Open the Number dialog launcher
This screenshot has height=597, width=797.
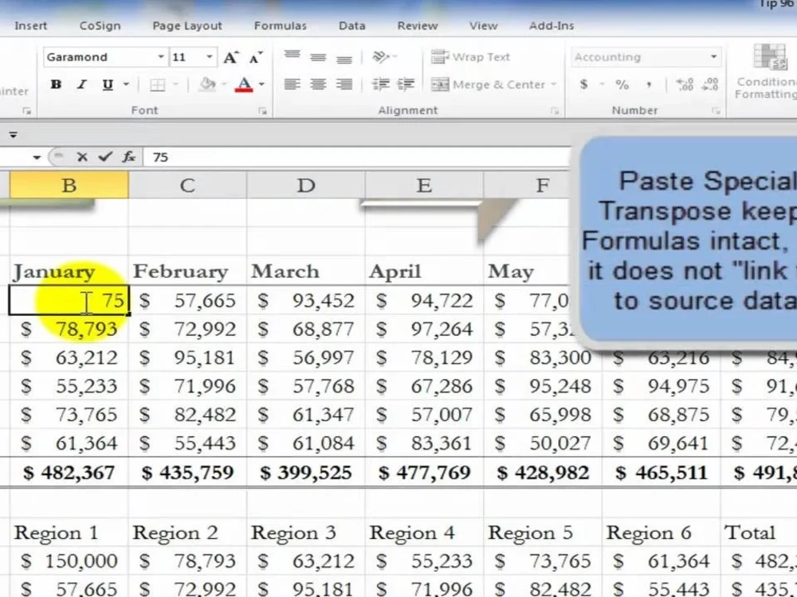point(716,111)
